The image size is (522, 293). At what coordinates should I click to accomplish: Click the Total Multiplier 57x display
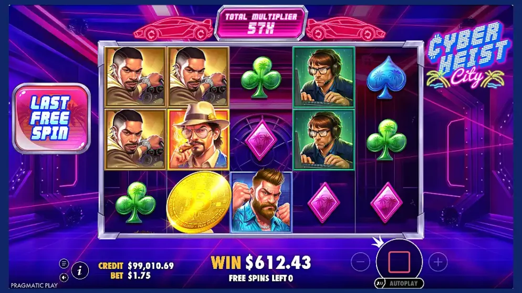pos(261,23)
